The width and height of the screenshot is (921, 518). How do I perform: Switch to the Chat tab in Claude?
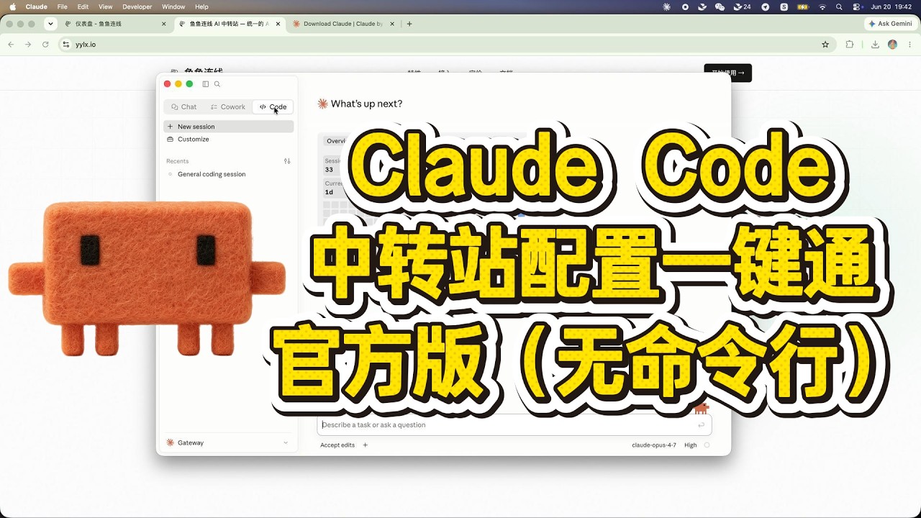pos(184,106)
